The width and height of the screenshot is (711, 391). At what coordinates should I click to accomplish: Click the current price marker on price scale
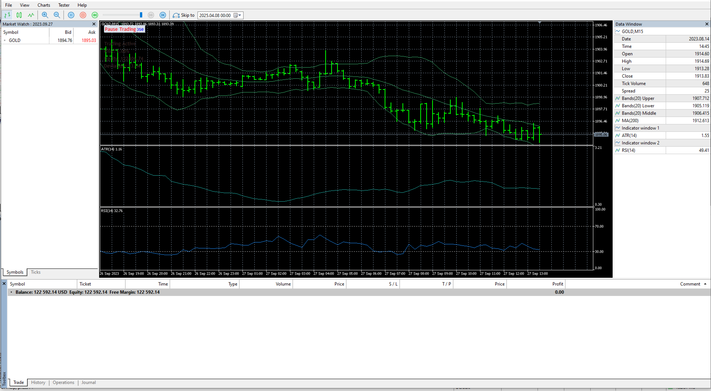coord(601,134)
